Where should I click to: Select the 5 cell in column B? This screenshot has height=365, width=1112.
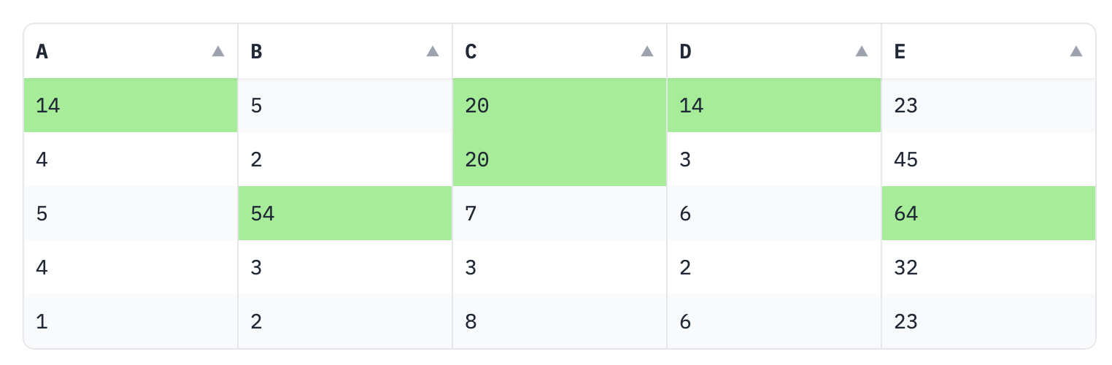click(344, 106)
